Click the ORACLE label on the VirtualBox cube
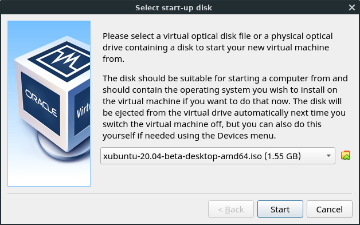This screenshot has width=360, height=225. (41, 102)
